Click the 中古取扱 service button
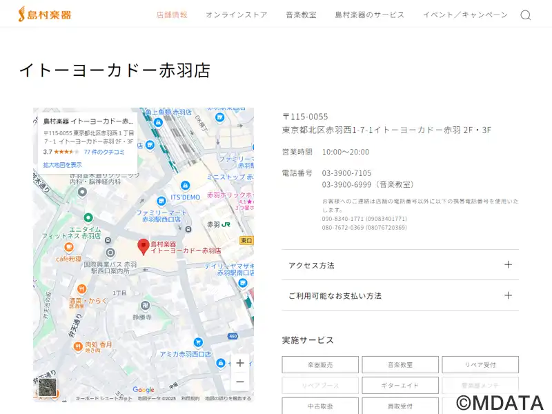 pyautogui.click(x=320, y=406)
